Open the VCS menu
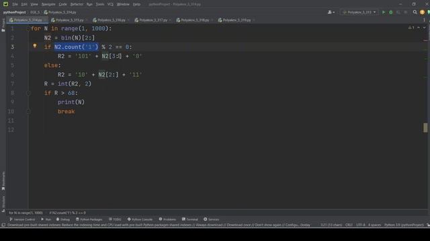Viewport: 430px width, 241px height. coord(110,4)
